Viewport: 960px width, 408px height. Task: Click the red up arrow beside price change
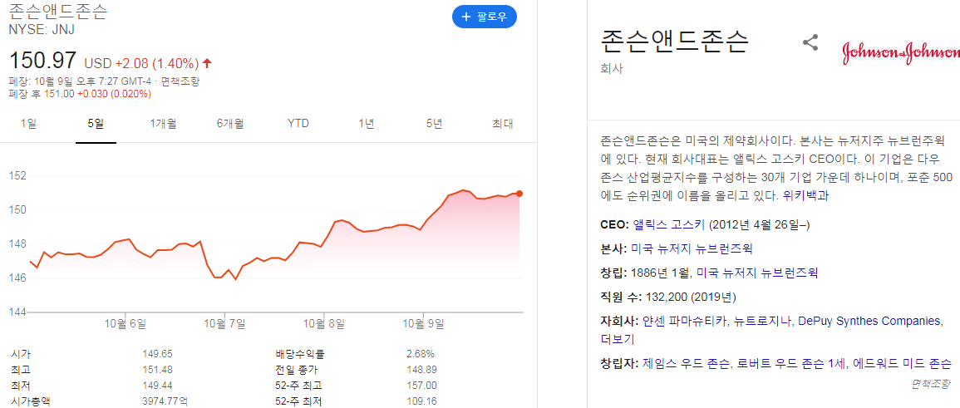tap(207, 63)
